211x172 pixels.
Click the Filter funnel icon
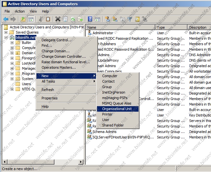click(x=129, y=19)
